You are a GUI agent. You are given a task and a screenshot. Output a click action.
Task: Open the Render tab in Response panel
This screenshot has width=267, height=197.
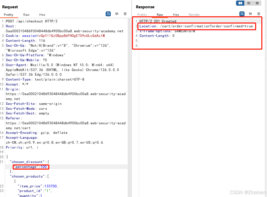click(194, 15)
